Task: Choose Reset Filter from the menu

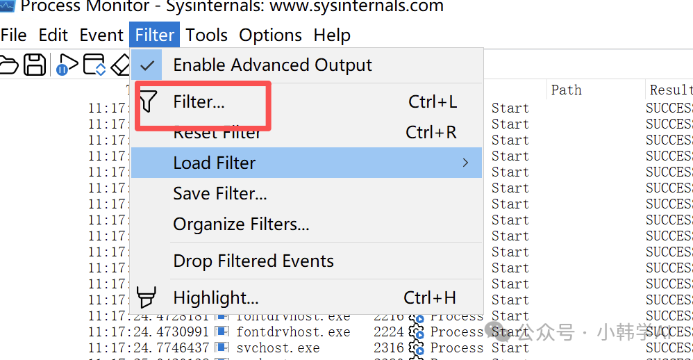Action: [x=217, y=133]
